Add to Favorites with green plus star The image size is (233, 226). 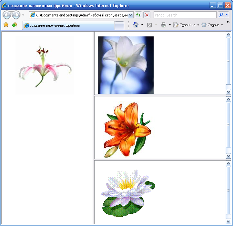[15, 25]
